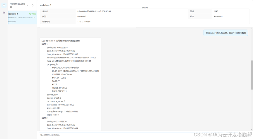The image size is (253, 139).
Task: Click the scroll up arrow of chat panel
Action: (252, 29)
